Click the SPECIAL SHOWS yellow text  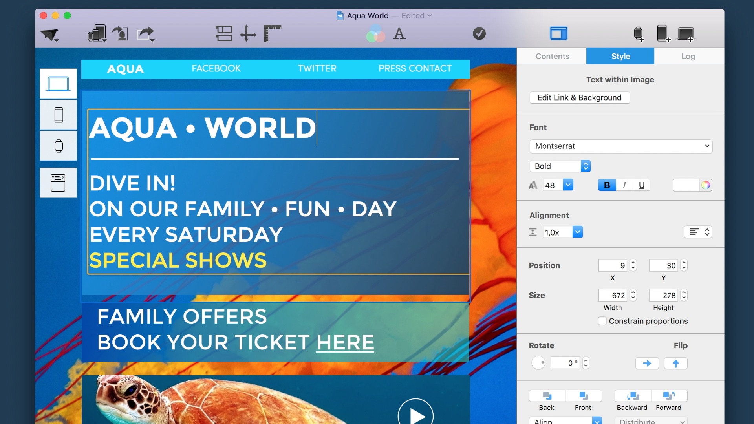(178, 261)
